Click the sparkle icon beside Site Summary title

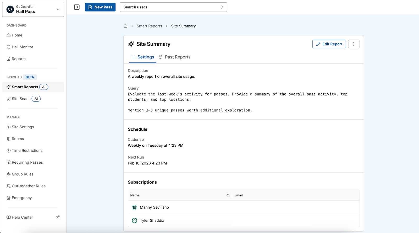(x=131, y=44)
